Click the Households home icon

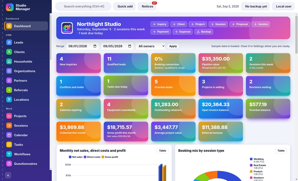9,61
